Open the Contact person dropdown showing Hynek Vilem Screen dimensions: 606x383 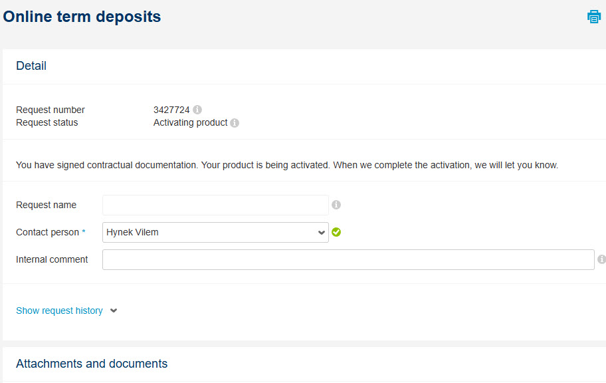tap(215, 232)
